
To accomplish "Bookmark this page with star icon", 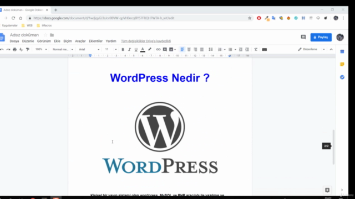I will [x=250, y=18].
